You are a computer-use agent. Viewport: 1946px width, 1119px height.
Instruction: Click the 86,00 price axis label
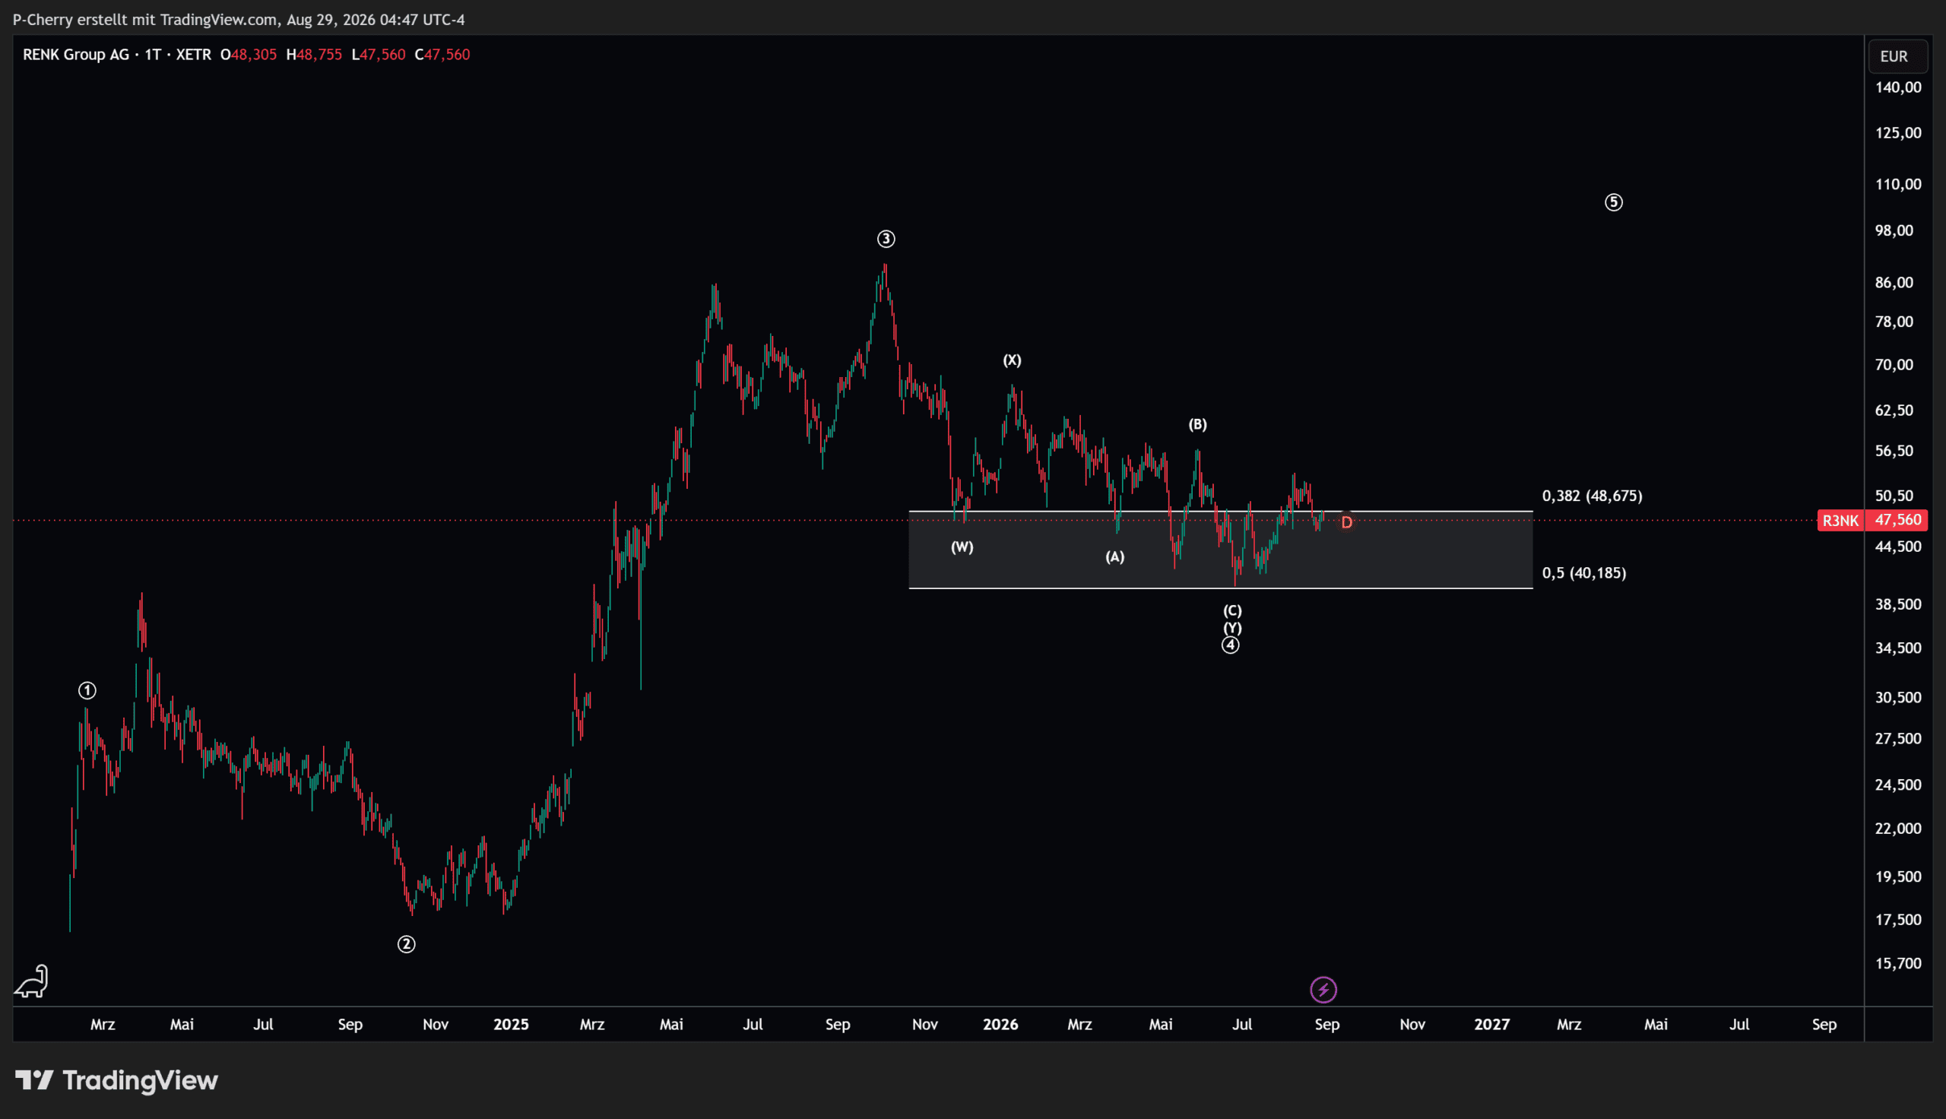1894,283
